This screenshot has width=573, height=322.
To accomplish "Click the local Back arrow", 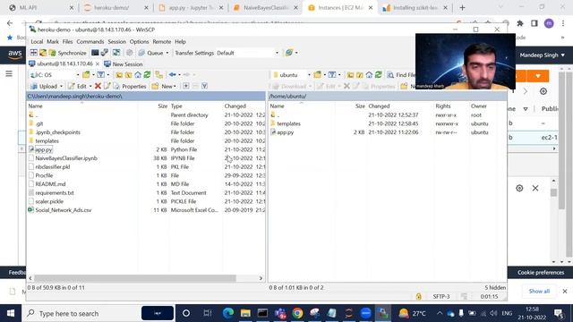I will click(x=172, y=75).
